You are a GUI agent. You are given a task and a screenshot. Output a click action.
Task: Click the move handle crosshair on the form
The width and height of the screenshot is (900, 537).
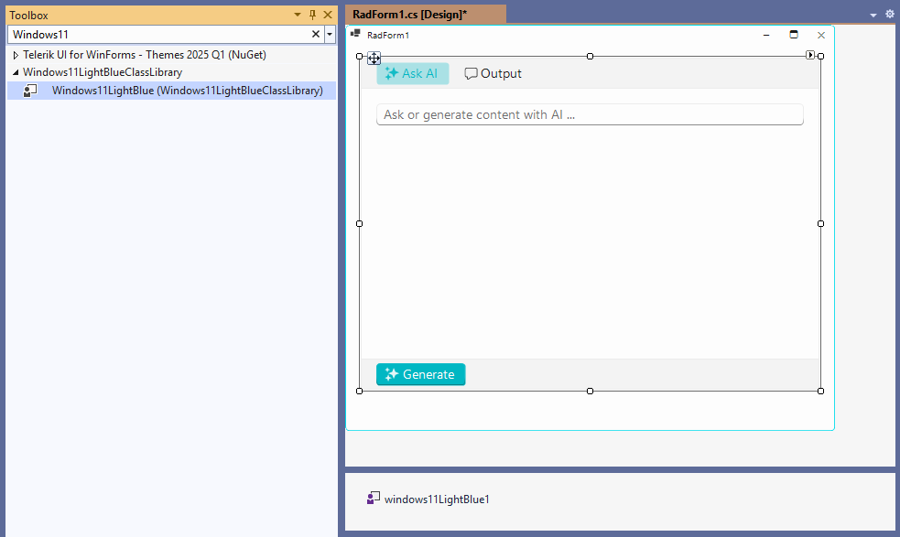(x=374, y=58)
